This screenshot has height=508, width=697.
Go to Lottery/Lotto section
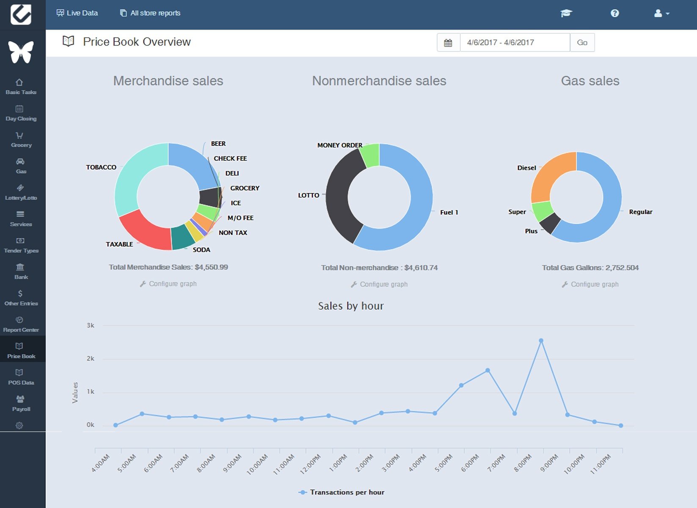(21, 192)
